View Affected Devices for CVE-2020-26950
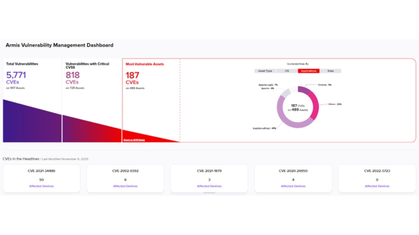Screen dimensions: 419x235 click(293, 186)
